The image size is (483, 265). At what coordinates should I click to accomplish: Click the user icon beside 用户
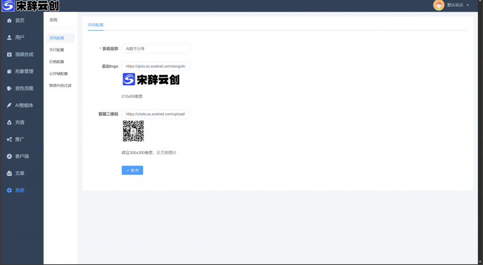click(9, 38)
